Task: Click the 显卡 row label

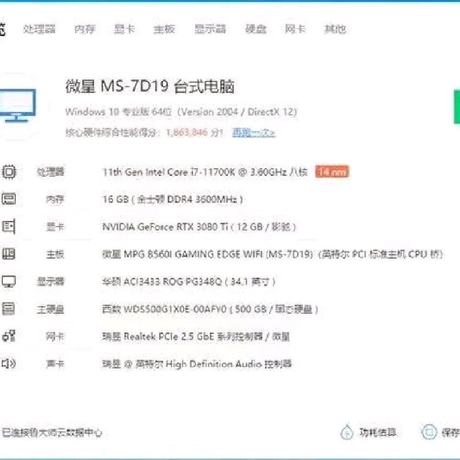Action: (55, 227)
